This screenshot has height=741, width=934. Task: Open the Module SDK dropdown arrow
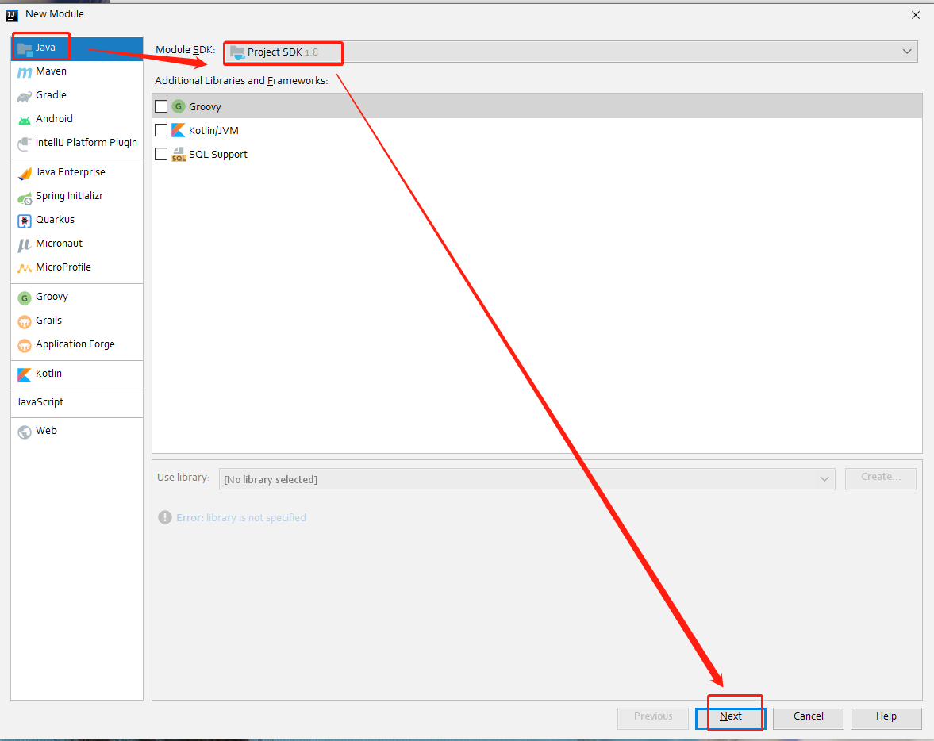point(906,52)
